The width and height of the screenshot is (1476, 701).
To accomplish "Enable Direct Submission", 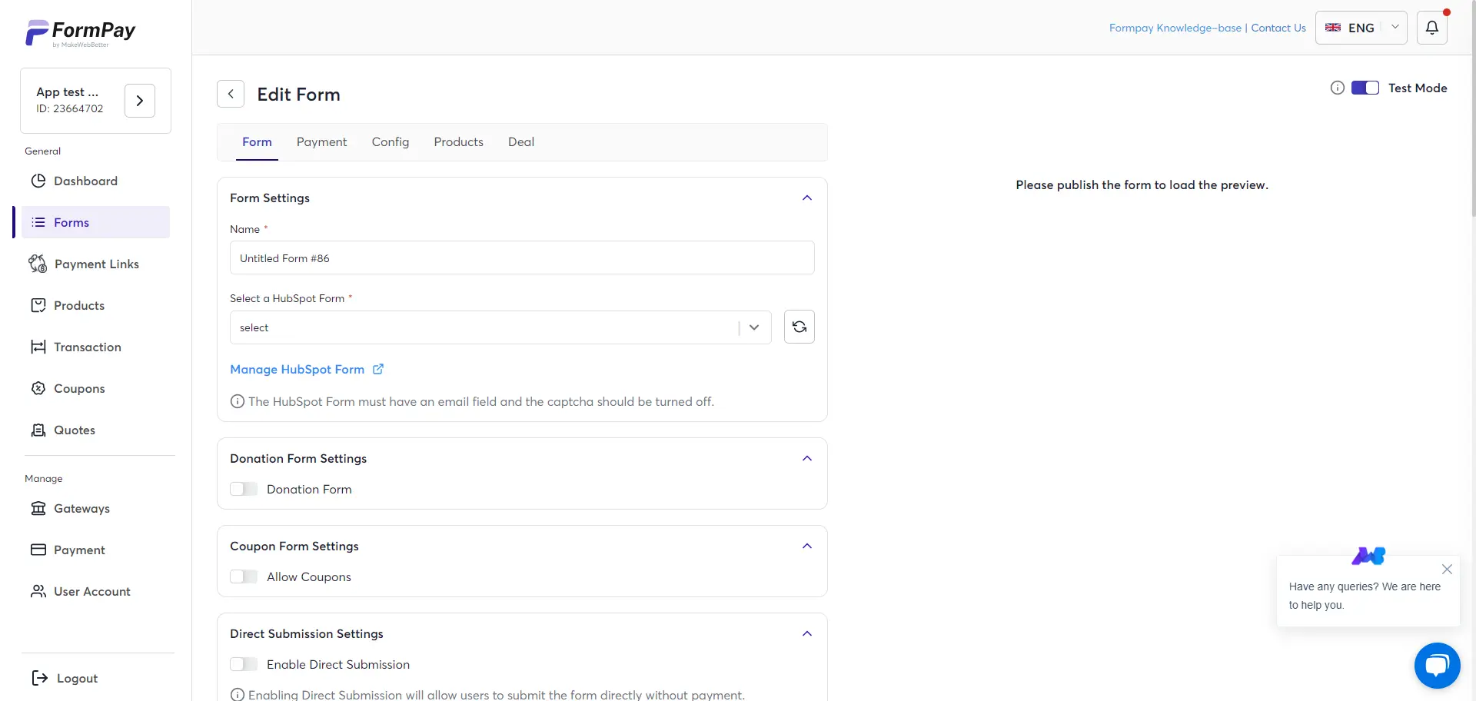I will click(x=243, y=664).
